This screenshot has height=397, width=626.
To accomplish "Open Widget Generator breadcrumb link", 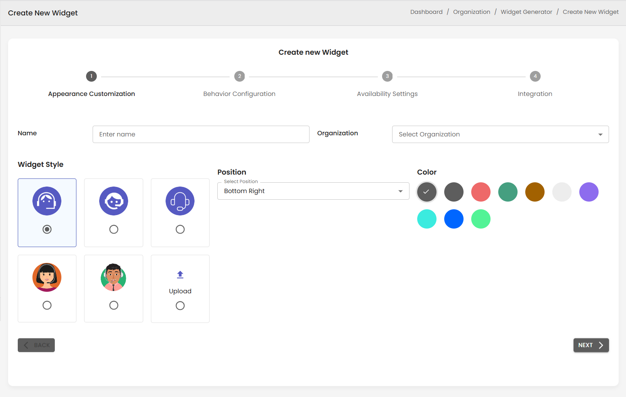I will pyautogui.click(x=526, y=12).
